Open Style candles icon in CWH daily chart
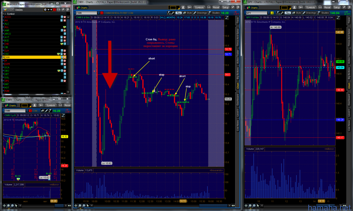The height and width of the screenshot is (211, 353). click(42, 111)
